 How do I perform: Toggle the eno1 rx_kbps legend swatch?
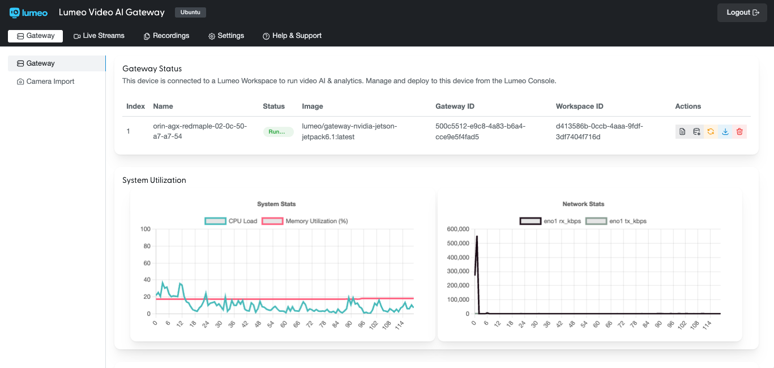(x=531, y=221)
